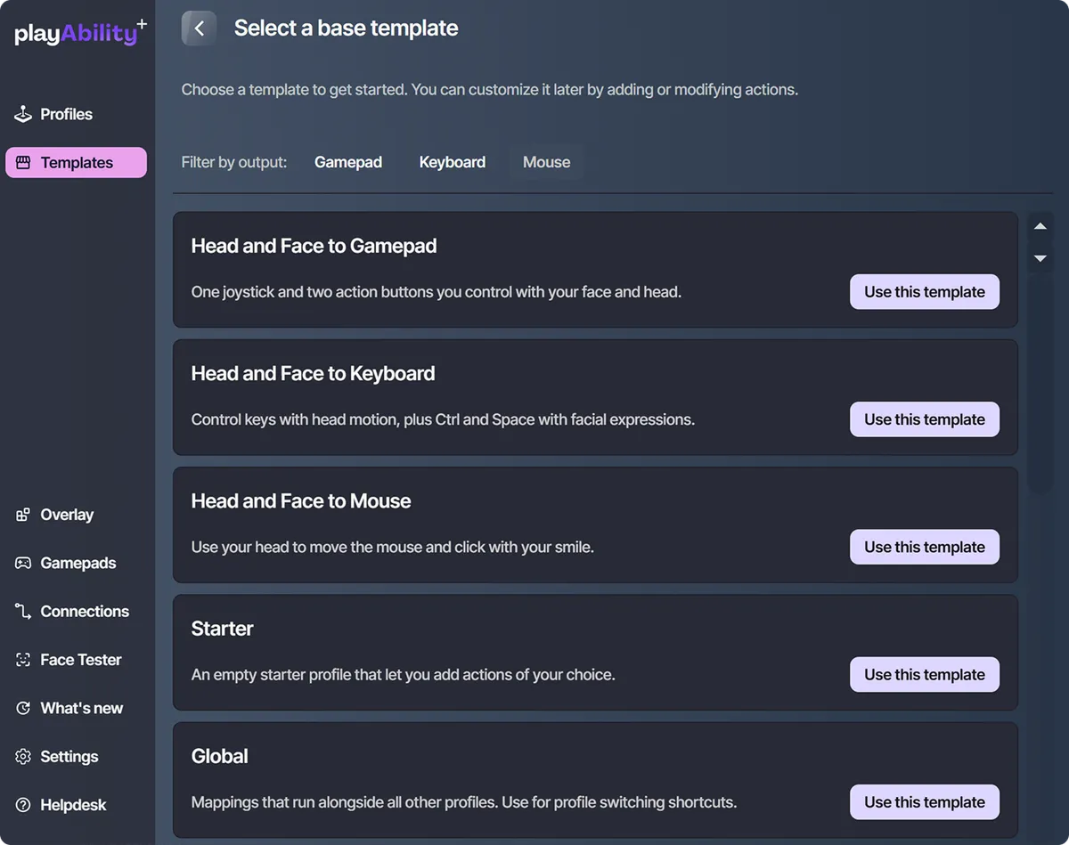
Task: Select Templates in the sidebar menu
Action: click(76, 162)
